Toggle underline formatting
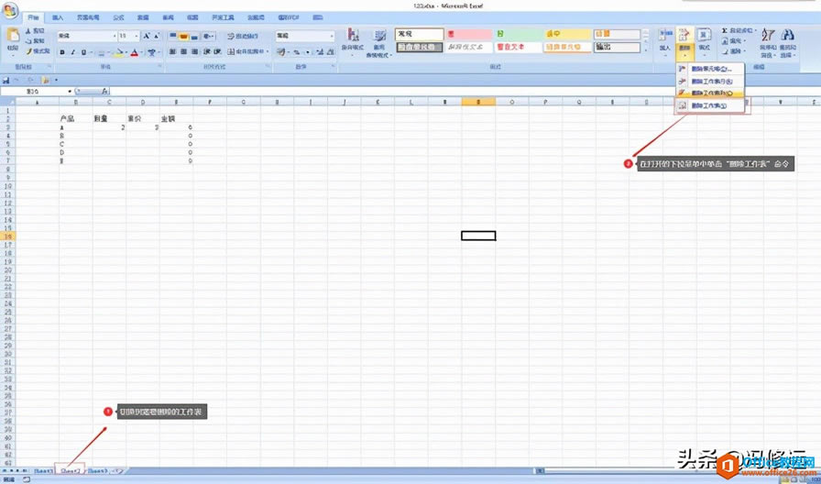821x484 pixels. point(83,52)
